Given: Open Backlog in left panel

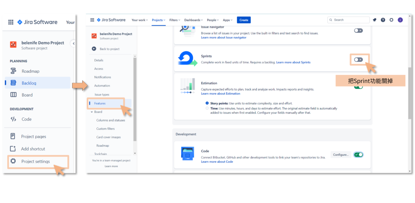Looking at the screenshot, I should pyautogui.click(x=38, y=83).
